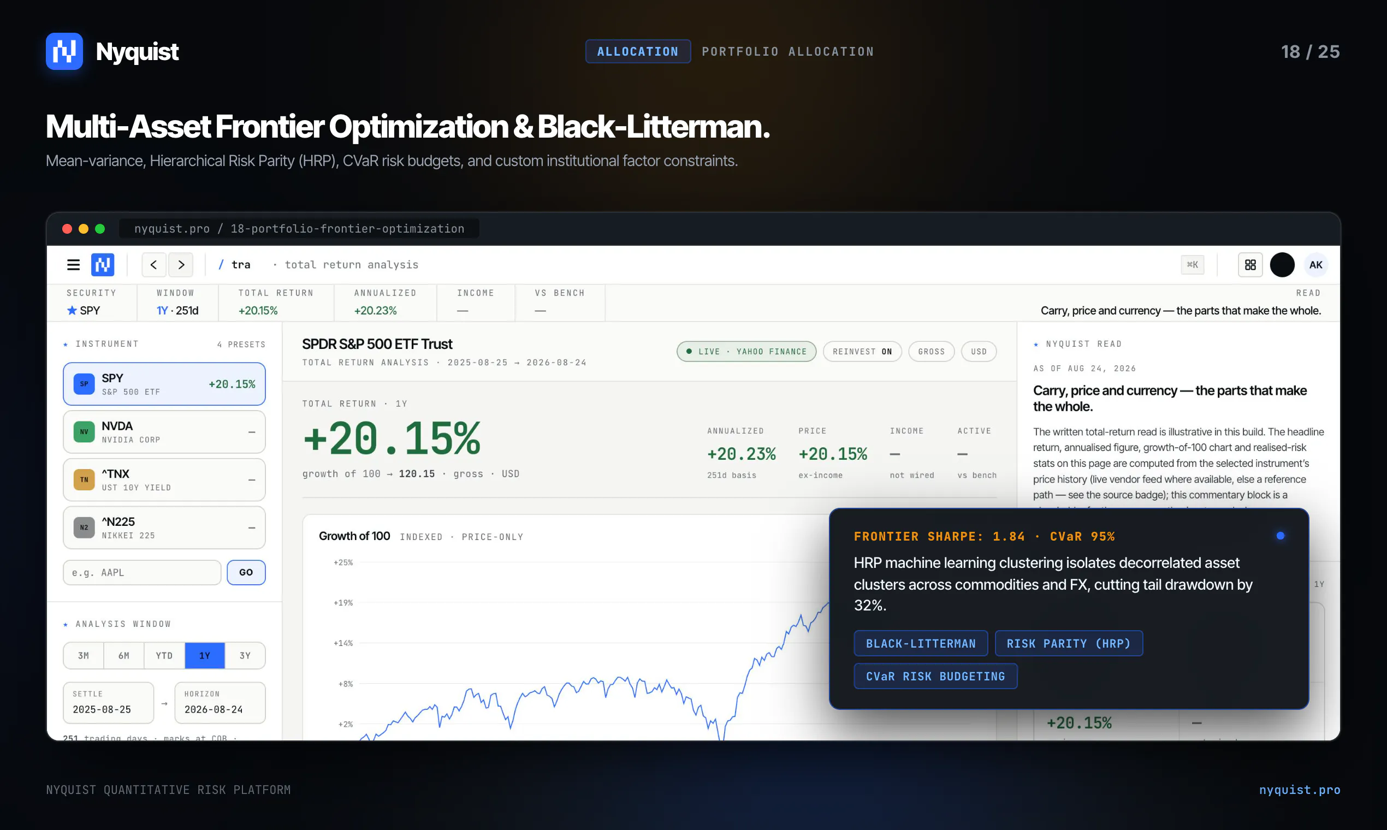Go forward with the right chevron button

pyautogui.click(x=181, y=264)
